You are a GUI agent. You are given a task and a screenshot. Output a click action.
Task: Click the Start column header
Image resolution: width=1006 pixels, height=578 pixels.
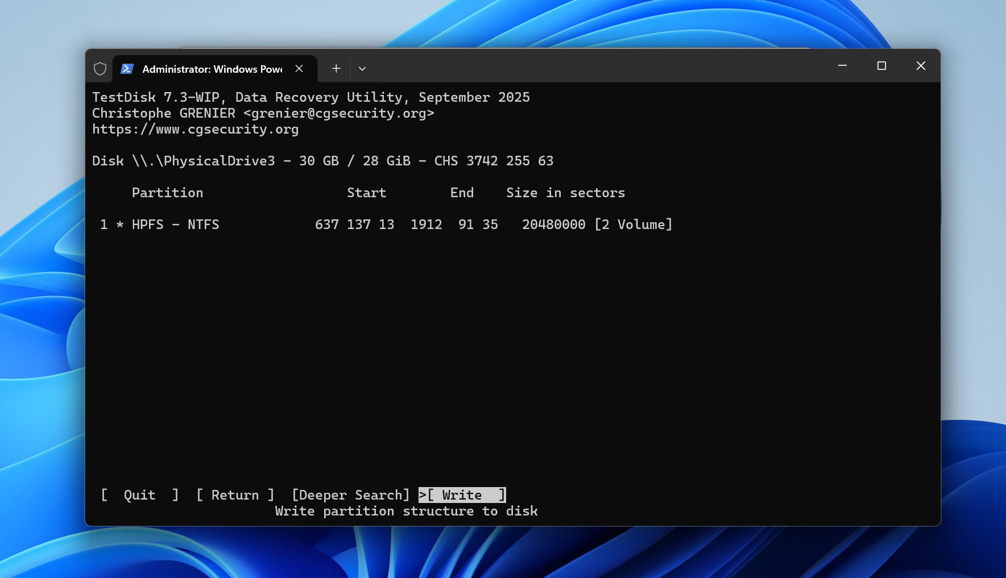click(x=367, y=193)
